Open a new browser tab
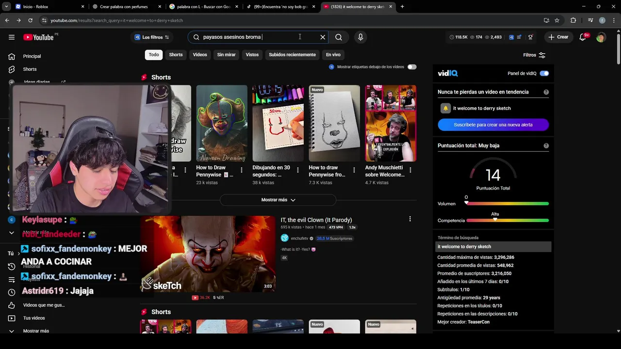 point(402,7)
